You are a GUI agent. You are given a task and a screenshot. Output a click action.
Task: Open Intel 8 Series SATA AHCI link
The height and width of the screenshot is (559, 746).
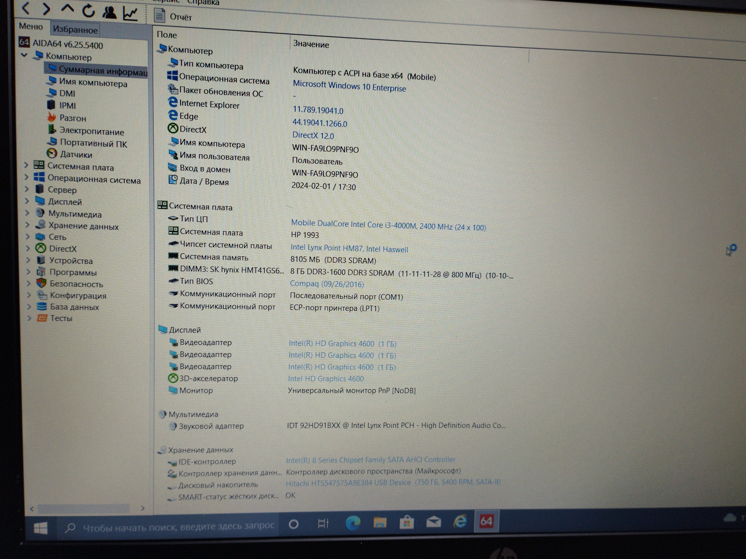pyautogui.click(x=371, y=460)
